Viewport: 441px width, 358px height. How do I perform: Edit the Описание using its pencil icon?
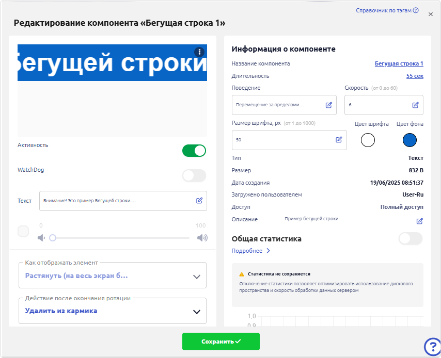[419, 221]
